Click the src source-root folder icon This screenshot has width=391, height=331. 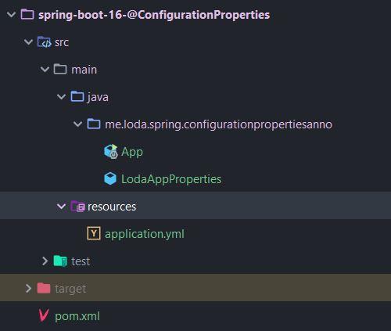45,42
